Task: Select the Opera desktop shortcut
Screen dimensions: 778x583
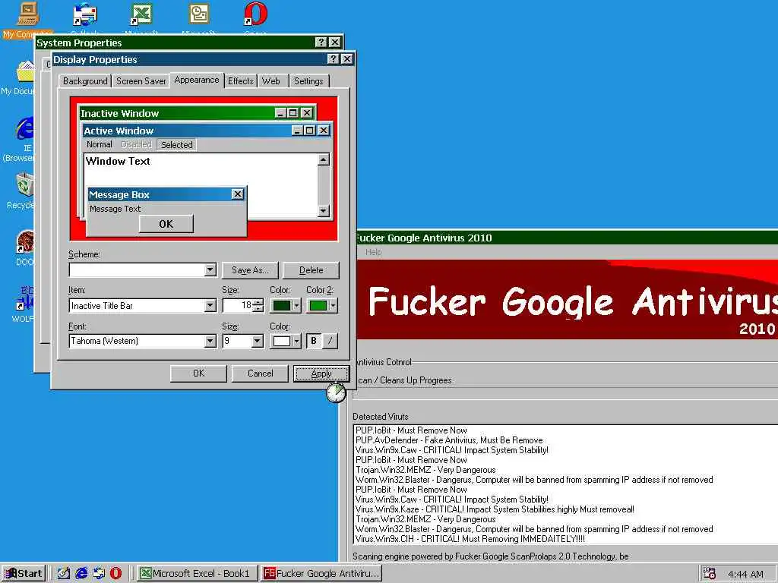Action: (x=255, y=17)
